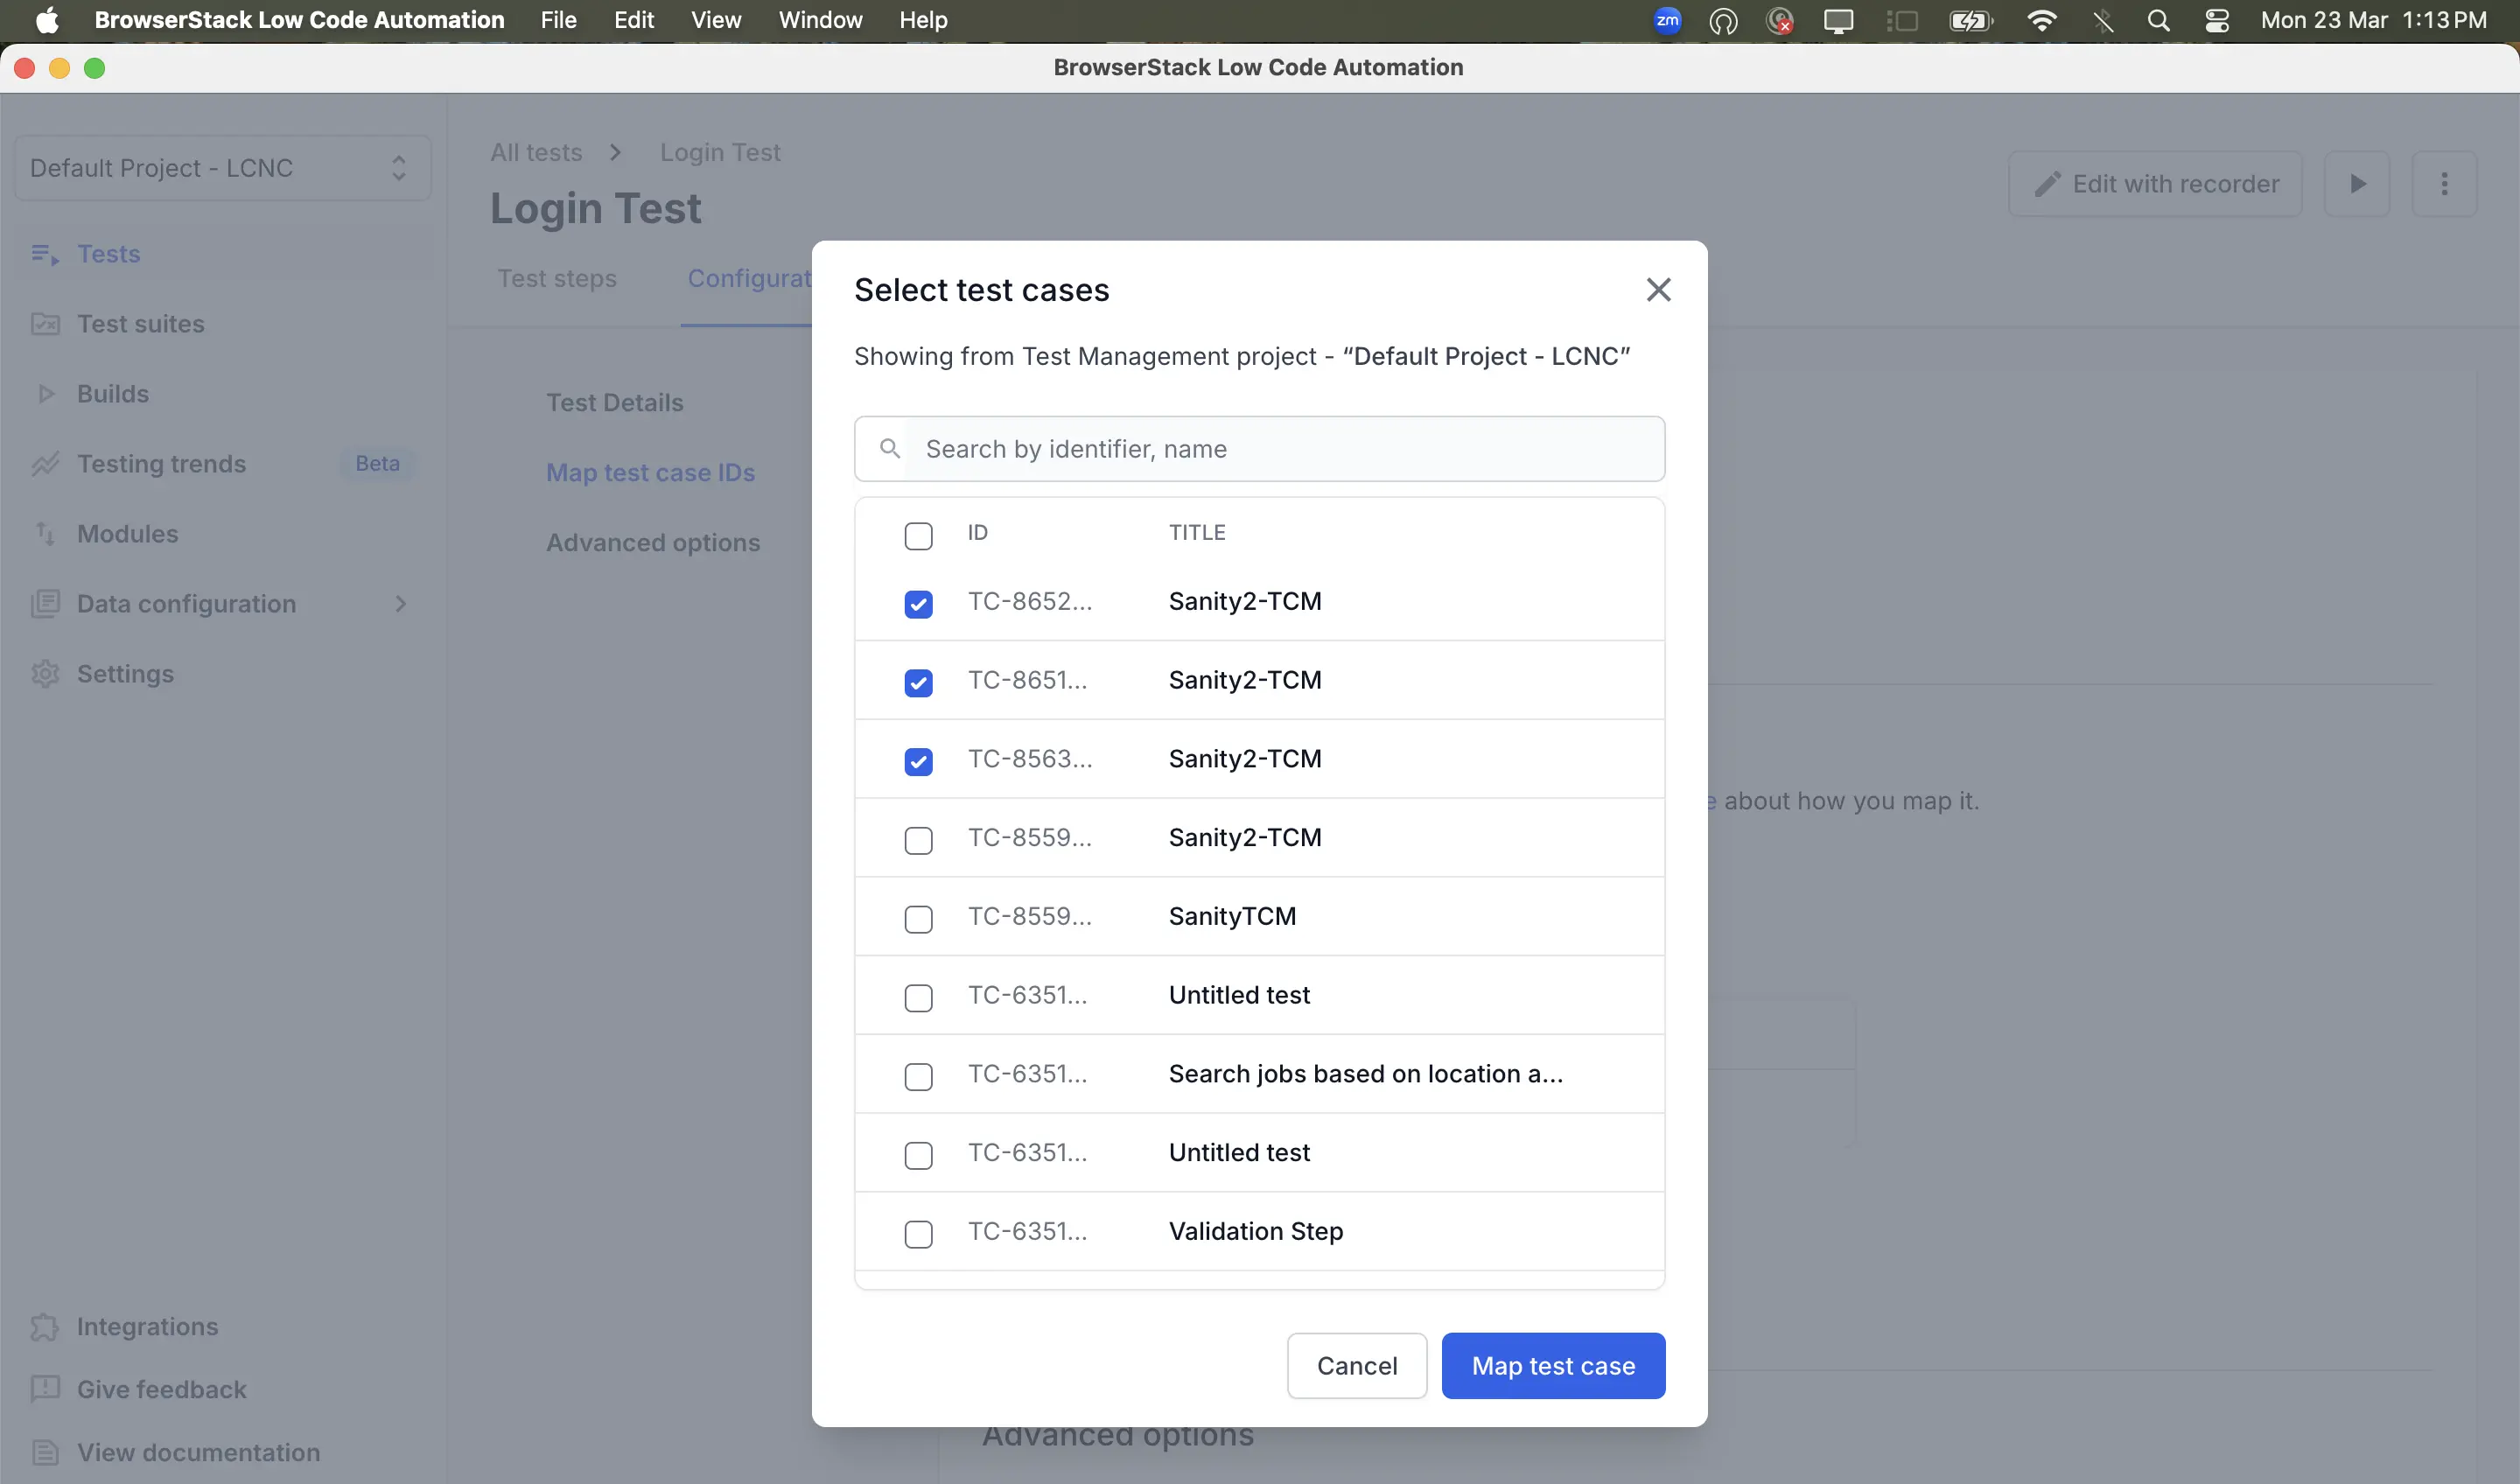Open Settings from the sidebar
This screenshot has width=2520, height=1484.
click(x=126, y=673)
